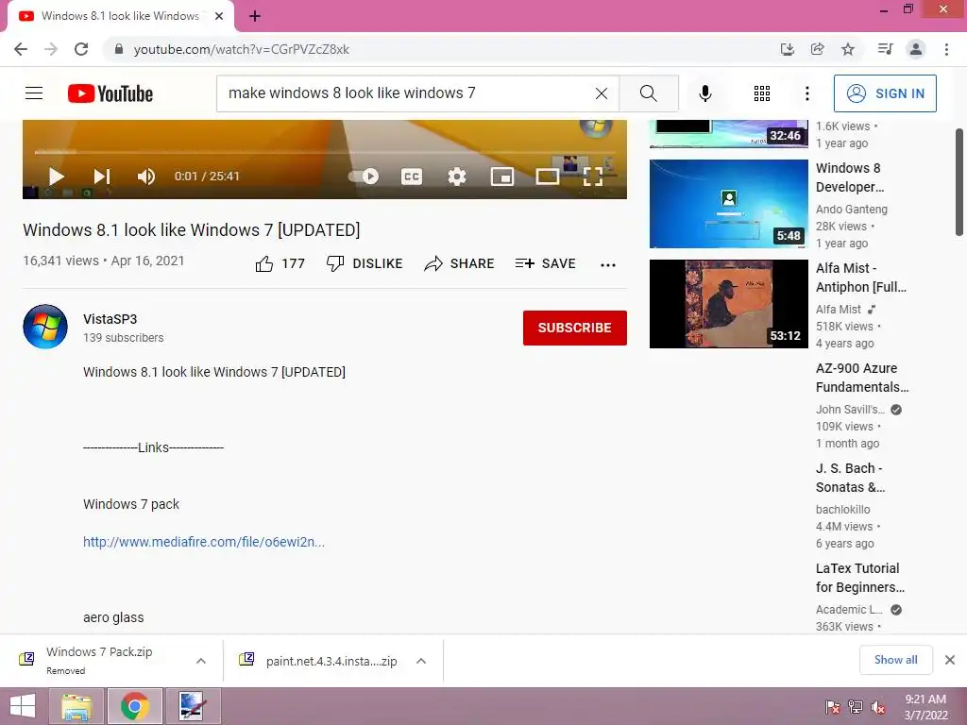Mute the video volume

[x=146, y=177]
